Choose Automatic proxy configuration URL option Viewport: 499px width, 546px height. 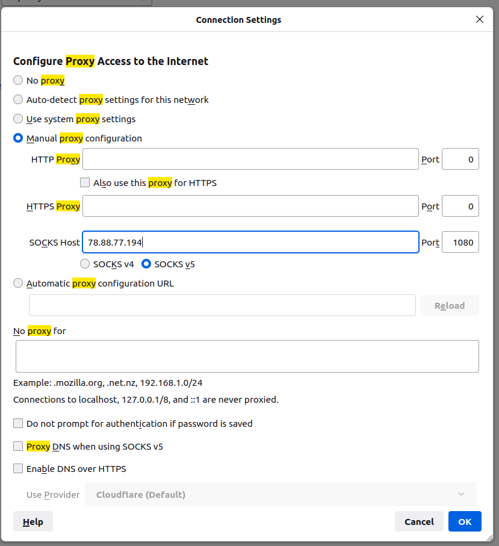(19, 284)
